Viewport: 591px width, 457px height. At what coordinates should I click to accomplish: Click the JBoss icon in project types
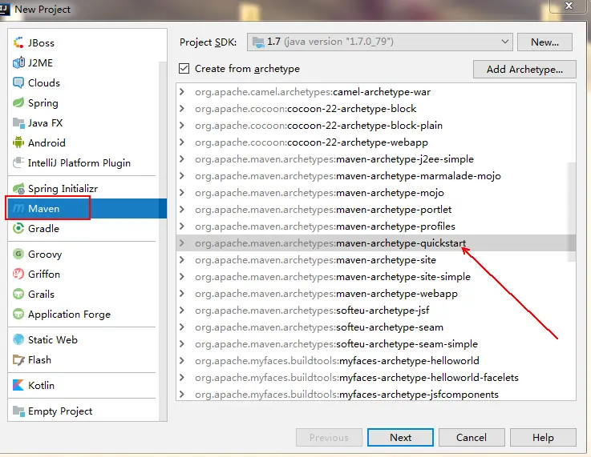(18, 42)
